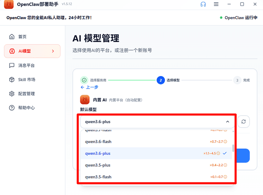
Task: Go back with 上一步 link
Action: 89,87
